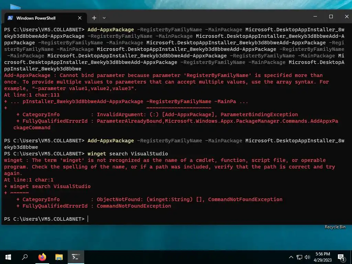Select the Windows PowerShell tab
352x264 pixels.
pos(46,18)
